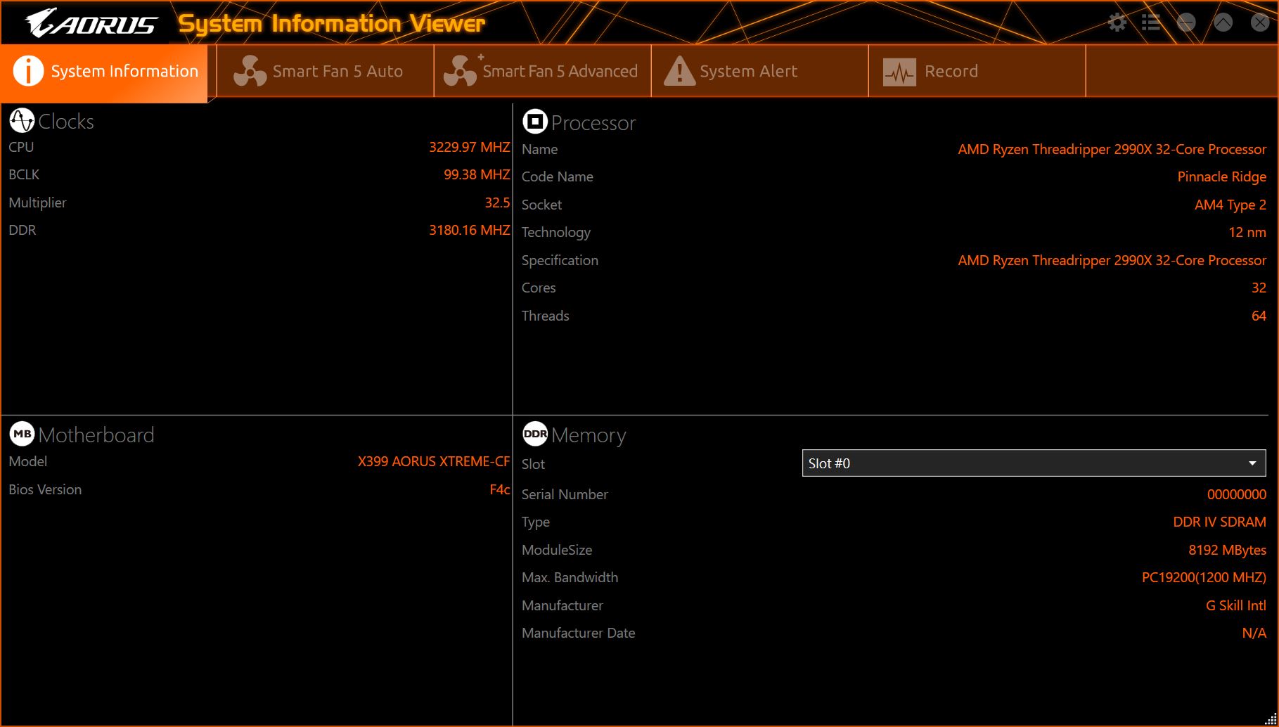Minimize the System Information Viewer window
This screenshot has width=1279, height=727.
(x=1186, y=22)
